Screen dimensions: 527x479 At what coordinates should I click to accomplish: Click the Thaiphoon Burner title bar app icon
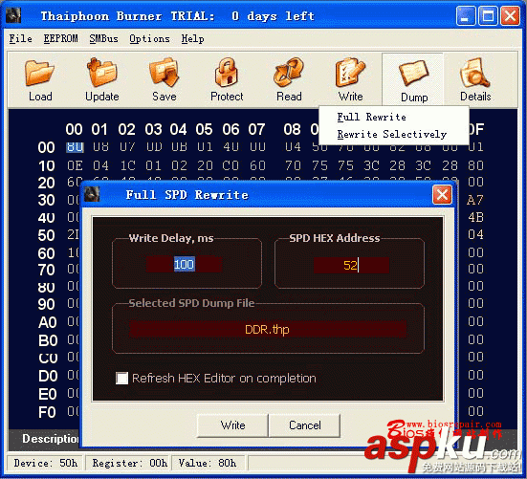click(13, 15)
